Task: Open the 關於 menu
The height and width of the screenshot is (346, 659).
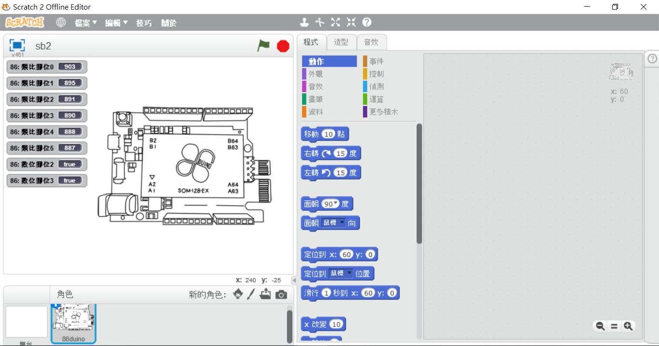Action: click(x=169, y=23)
